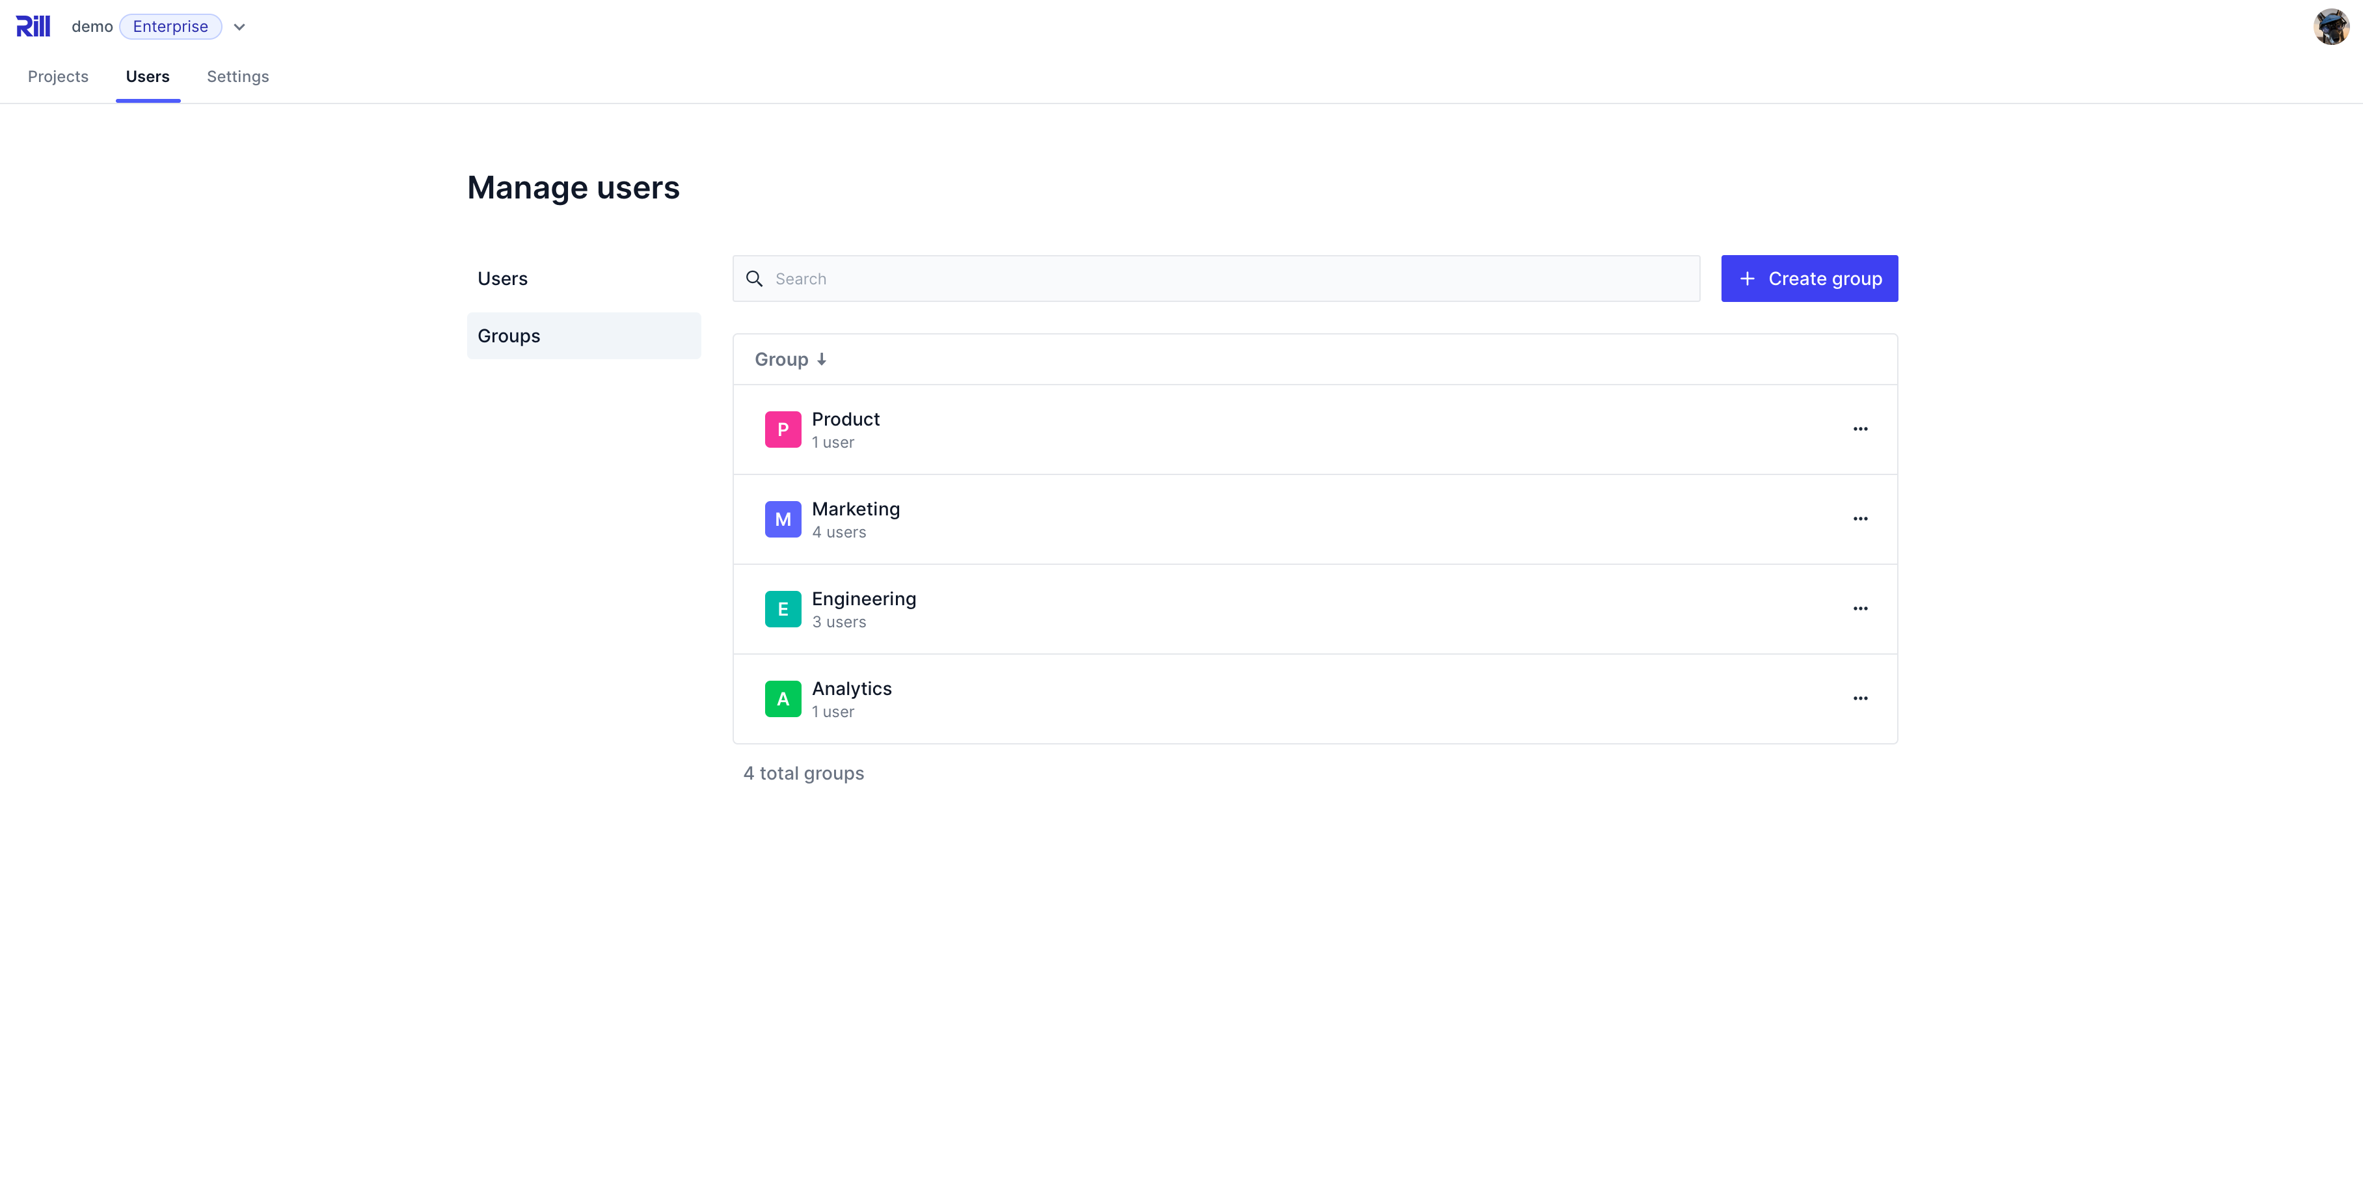
Task: Open the Marketing group options menu
Action: 1861,518
